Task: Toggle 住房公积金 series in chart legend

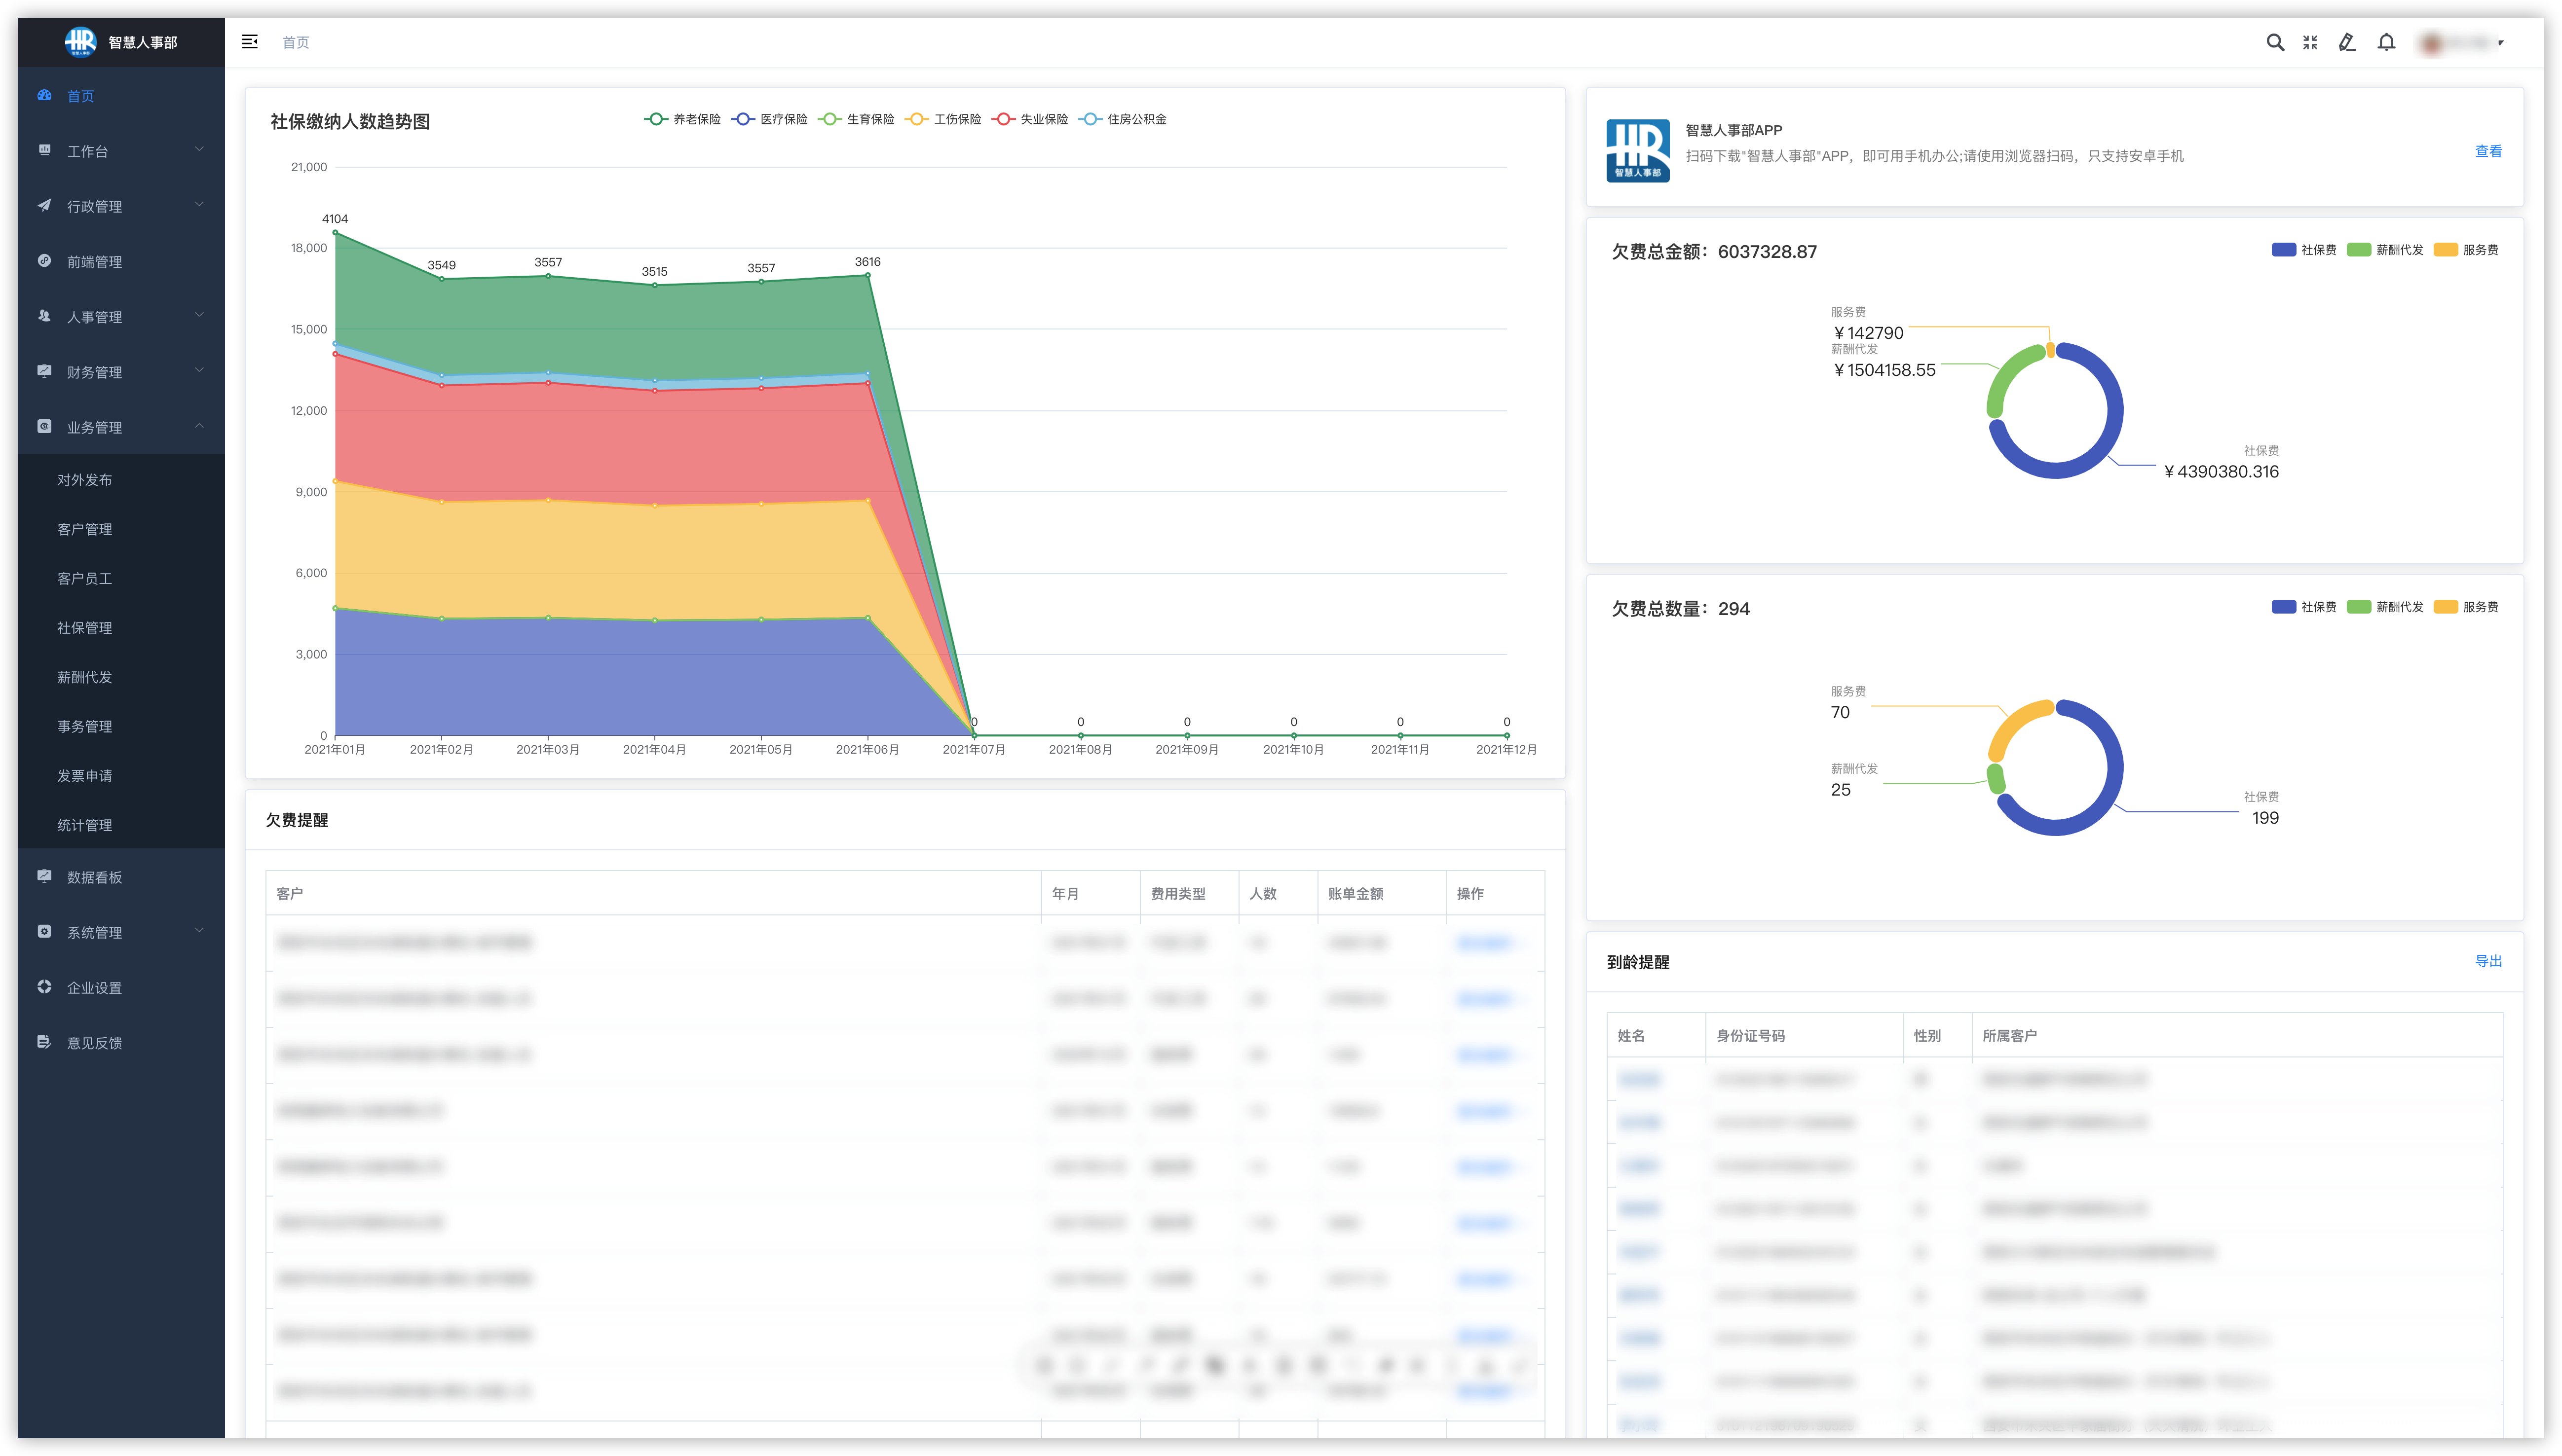Action: tap(1124, 119)
